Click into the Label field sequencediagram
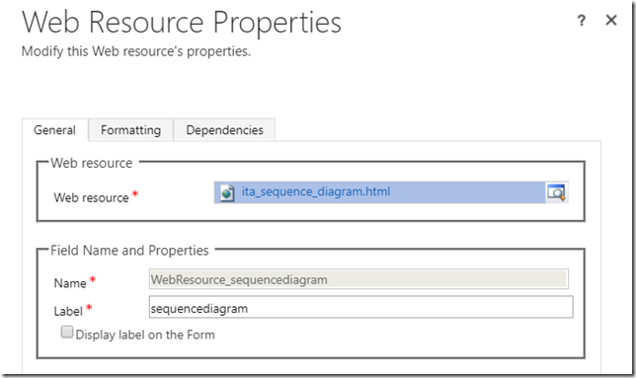This screenshot has height=378, width=636. click(x=361, y=308)
